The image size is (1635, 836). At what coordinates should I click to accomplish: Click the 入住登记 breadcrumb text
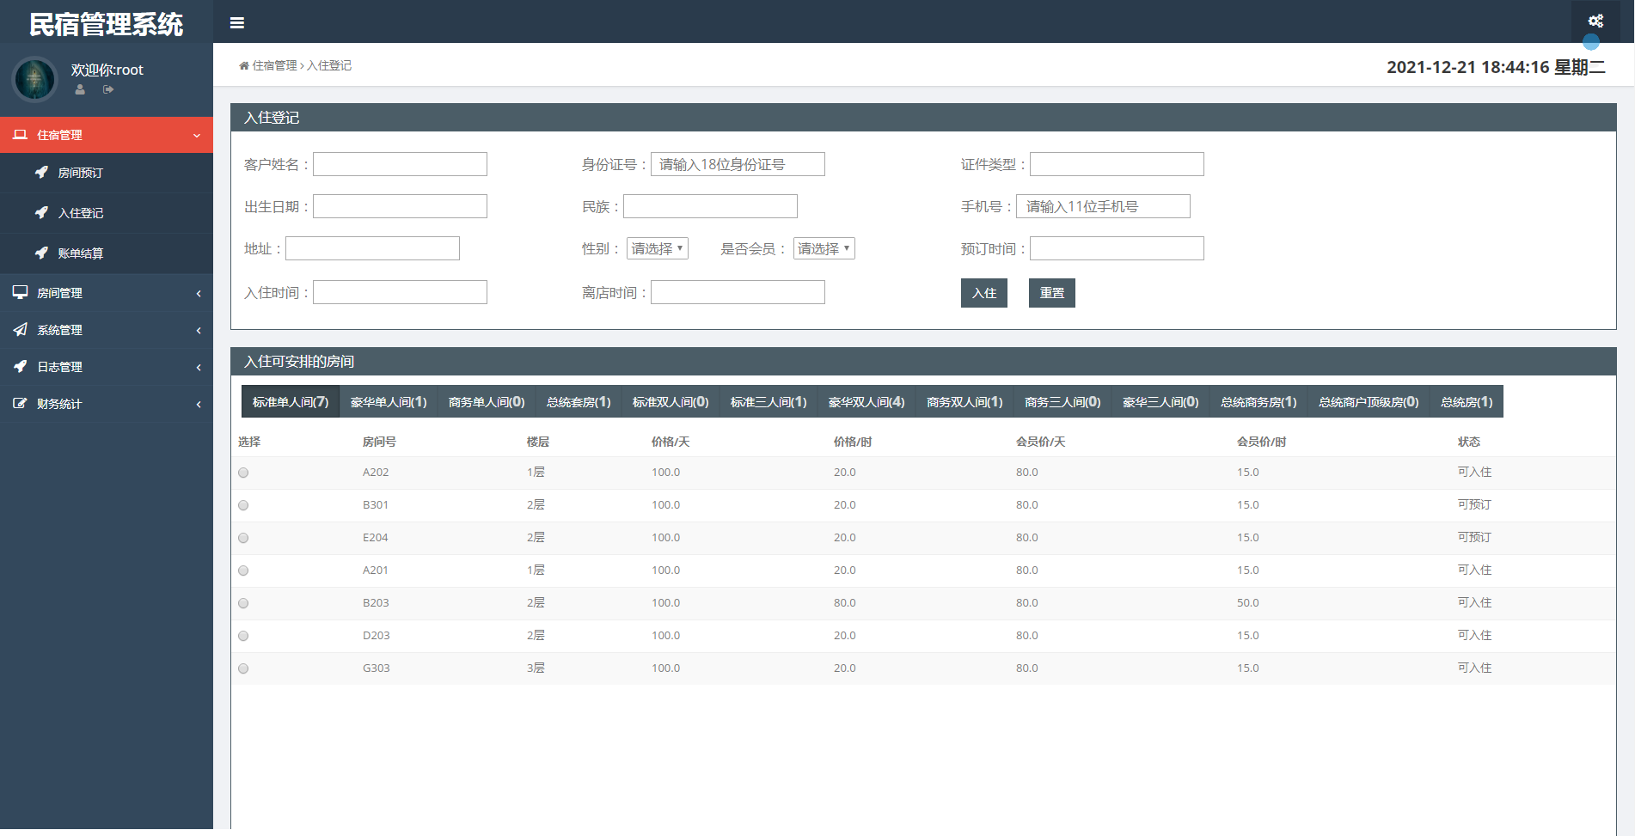[x=329, y=65]
